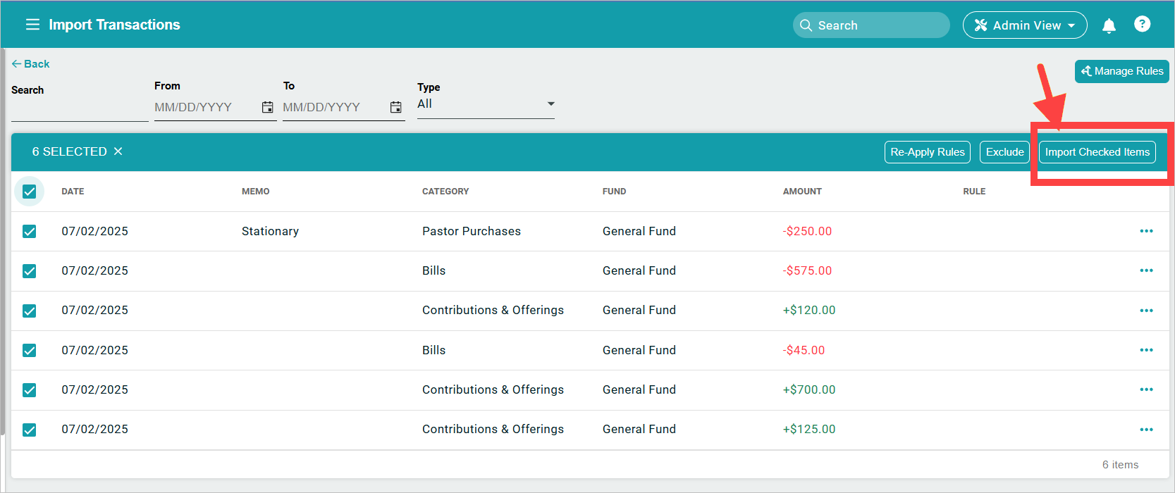Screen dimensions: 1175x493
Task: Click the notifications bell icon
Action: (1109, 25)
